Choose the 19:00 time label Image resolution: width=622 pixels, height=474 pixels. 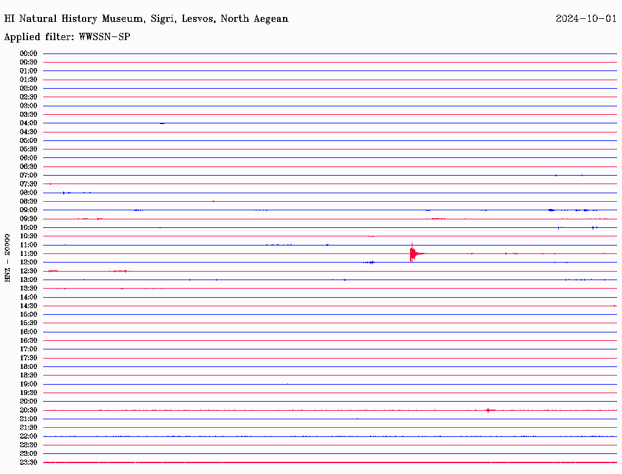click(x=29, y=384)
